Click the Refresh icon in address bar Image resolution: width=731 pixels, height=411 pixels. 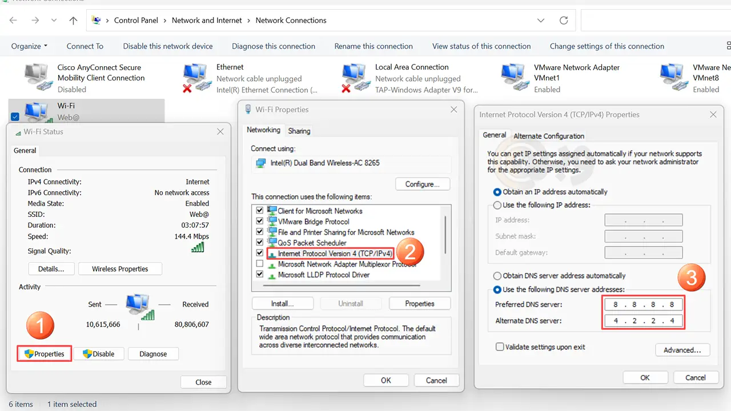point(564,21)
